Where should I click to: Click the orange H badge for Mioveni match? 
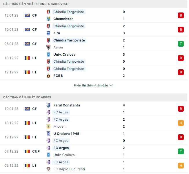coord(181,123)
